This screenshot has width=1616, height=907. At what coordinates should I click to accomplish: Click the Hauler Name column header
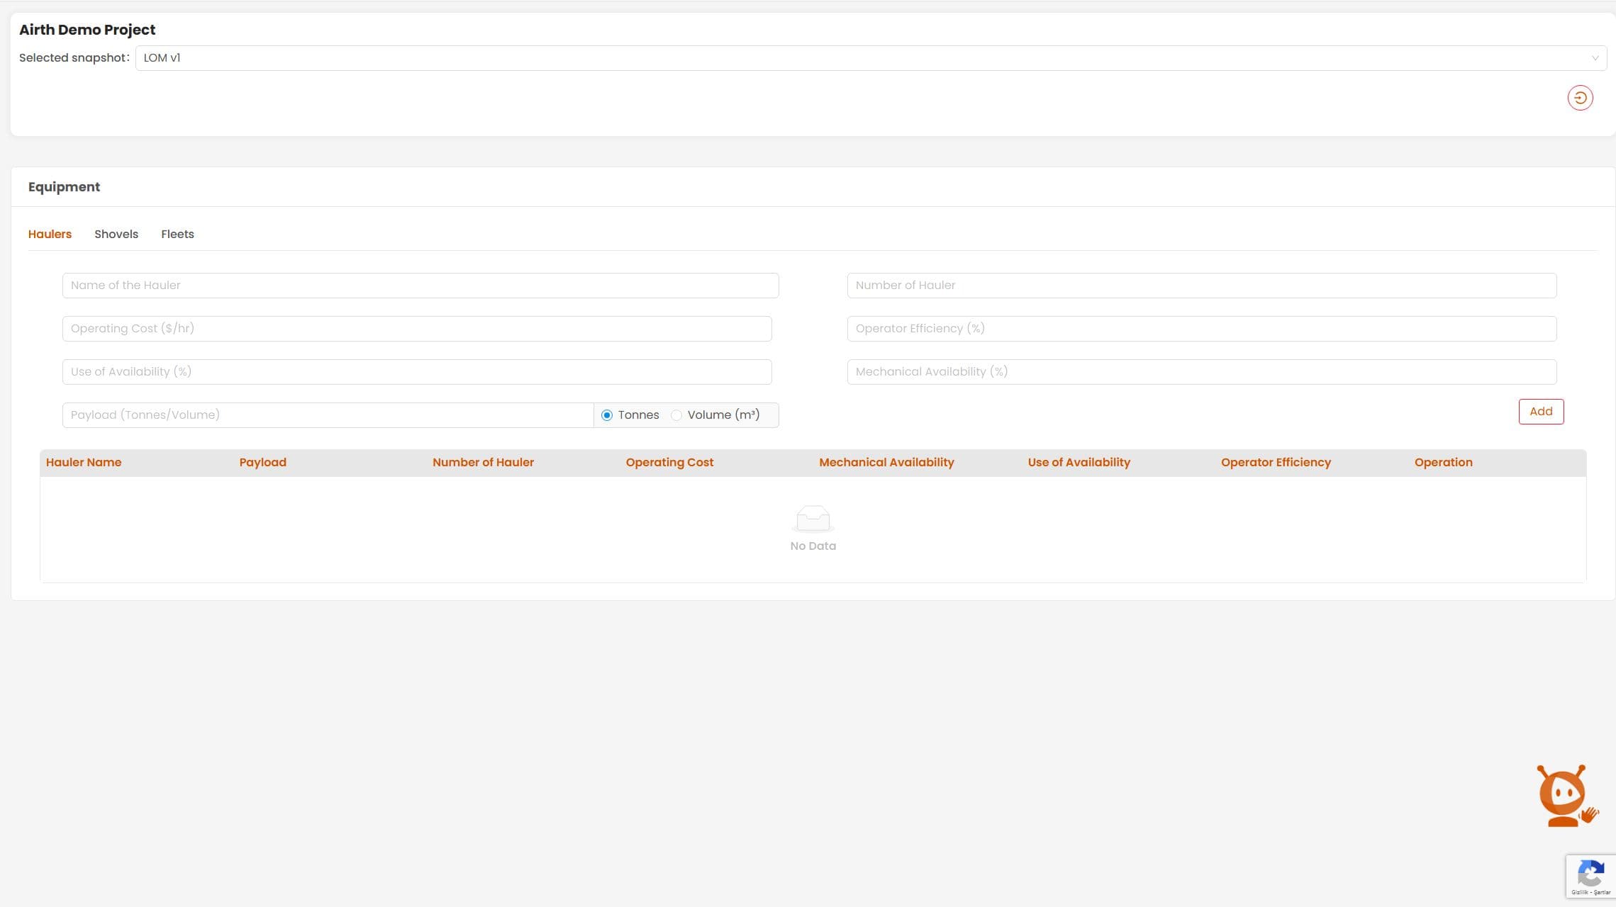click(x=84, y=462)
